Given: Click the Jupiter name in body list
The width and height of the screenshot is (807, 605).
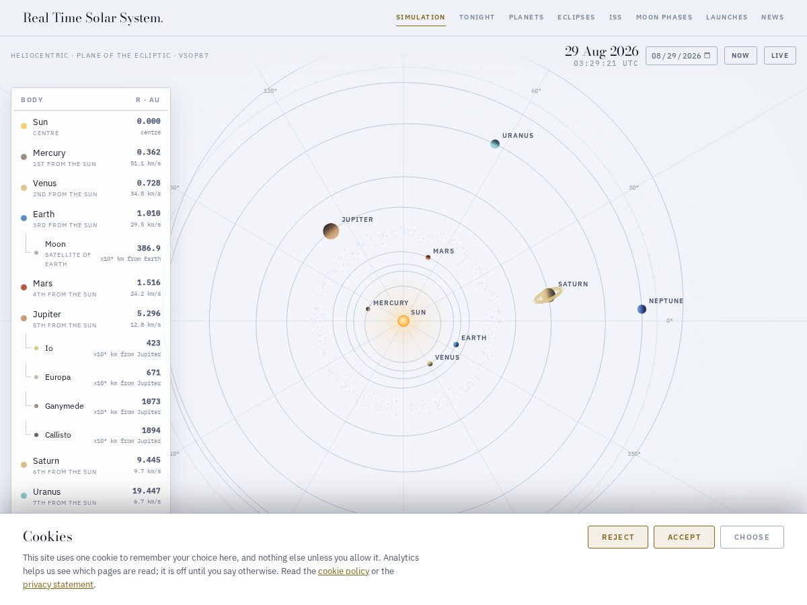Looking at the screenshot, I should (x=47, y=315).
